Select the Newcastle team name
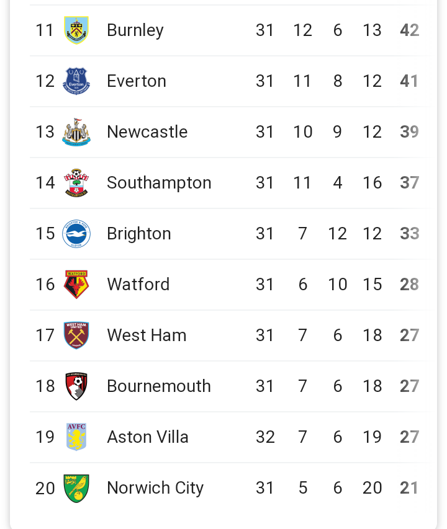This screenshot has height=529, width=447. point(147,132)
